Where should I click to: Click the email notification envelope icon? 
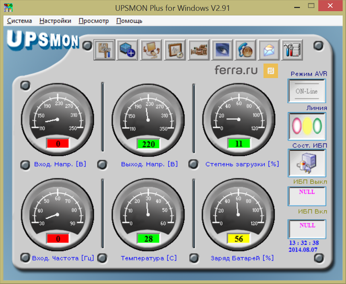[x=269, y=50]
